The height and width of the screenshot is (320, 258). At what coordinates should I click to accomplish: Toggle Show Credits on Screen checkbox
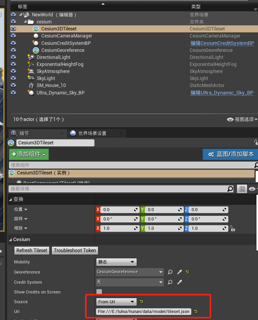click(x=99, y=292)
